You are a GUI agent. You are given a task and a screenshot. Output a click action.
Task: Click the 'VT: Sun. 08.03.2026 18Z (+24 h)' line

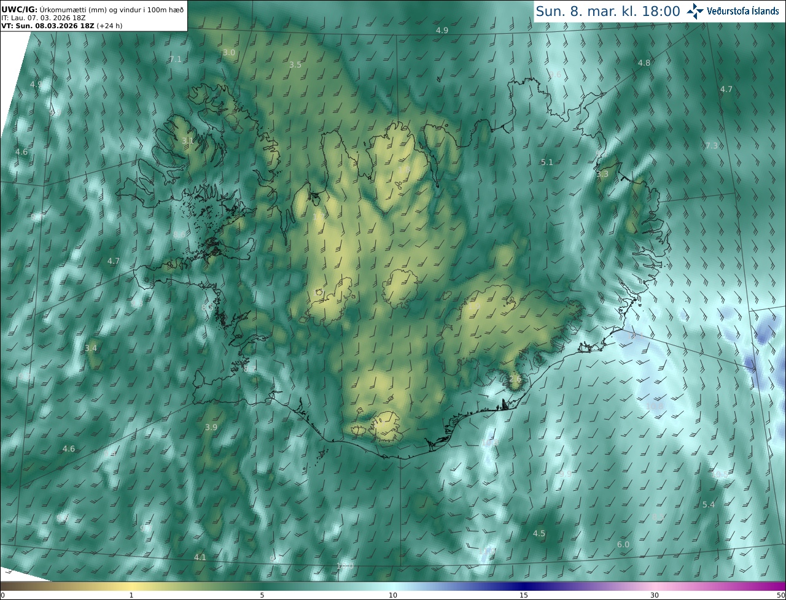tap(62, 26)
